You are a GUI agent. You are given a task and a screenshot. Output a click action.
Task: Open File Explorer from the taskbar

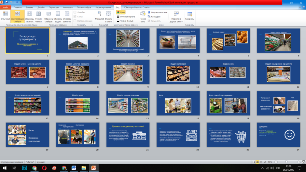pos(84,168)
